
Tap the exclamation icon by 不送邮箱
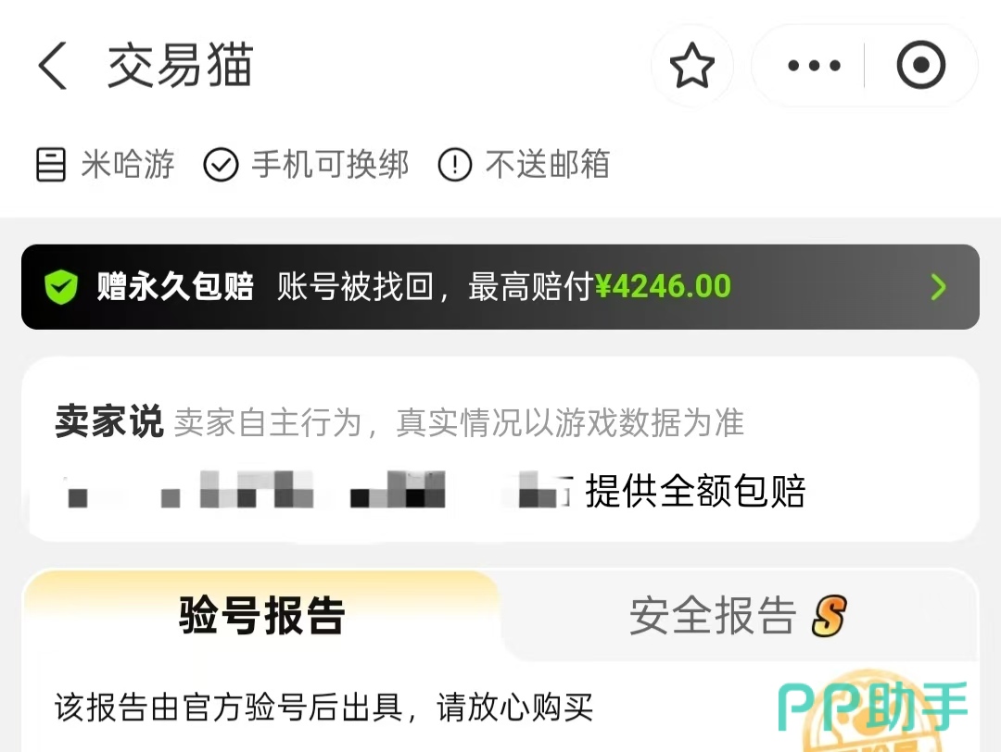pyautogui.click(x=454, y=165)
